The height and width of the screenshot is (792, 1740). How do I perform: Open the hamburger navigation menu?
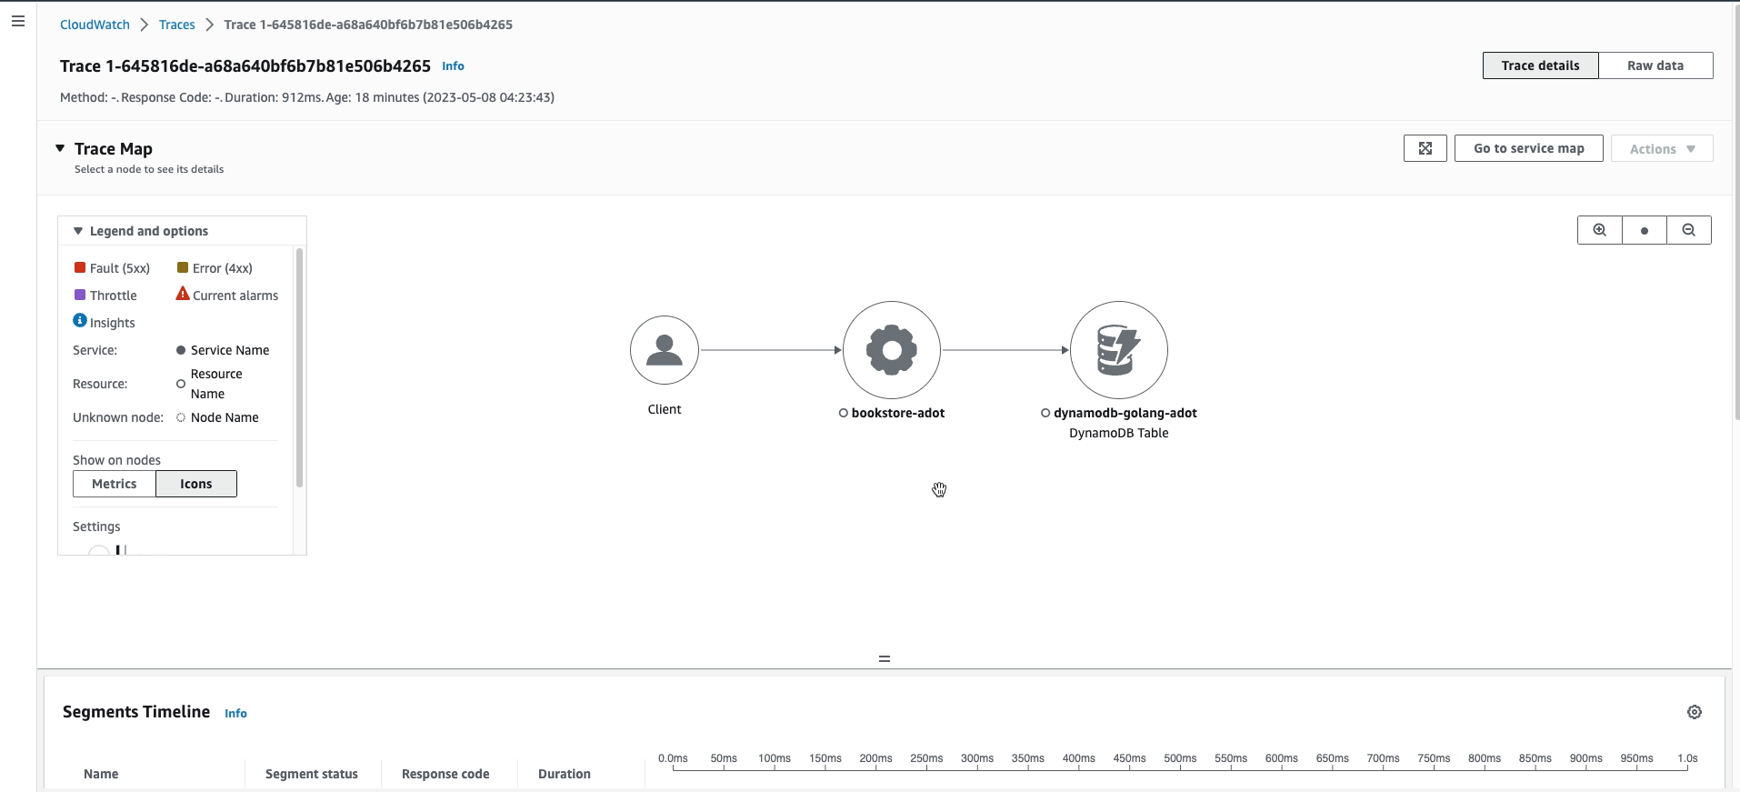(18, 21)
